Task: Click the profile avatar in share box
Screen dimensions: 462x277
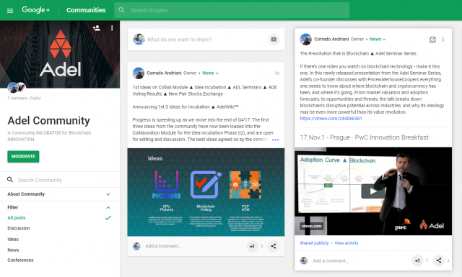Action: click(139, 40)
